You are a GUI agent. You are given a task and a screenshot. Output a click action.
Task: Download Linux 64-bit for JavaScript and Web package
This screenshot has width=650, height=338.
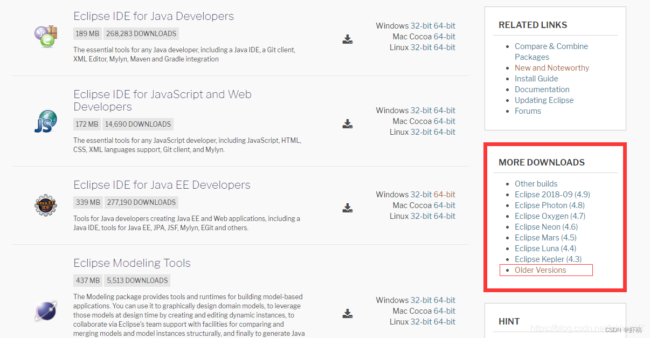point(445,132)
